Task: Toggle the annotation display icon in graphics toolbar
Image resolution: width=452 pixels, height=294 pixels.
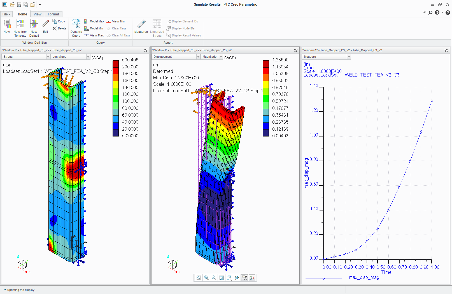Action: tap(244, 278)
